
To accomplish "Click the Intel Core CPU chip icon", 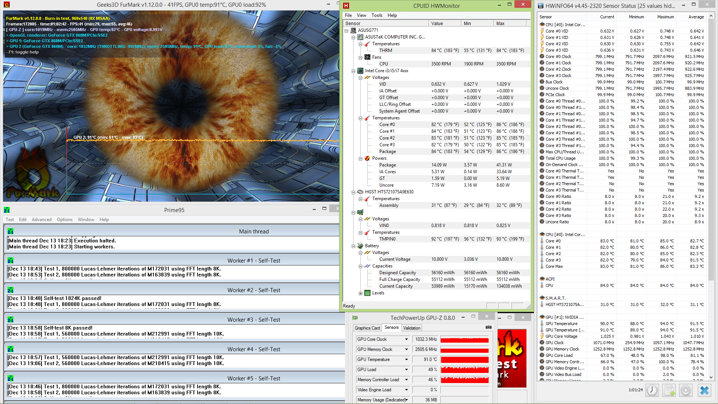I will click(x=360, y=71).
